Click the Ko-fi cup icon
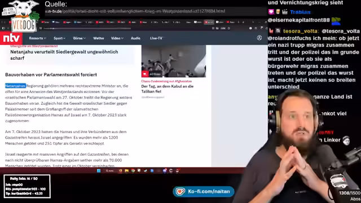Viewport: 361px width, 203px height. 180,192
